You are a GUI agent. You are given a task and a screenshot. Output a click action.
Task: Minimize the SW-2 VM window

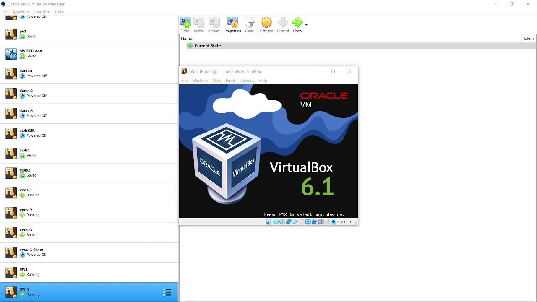(317, 71)
